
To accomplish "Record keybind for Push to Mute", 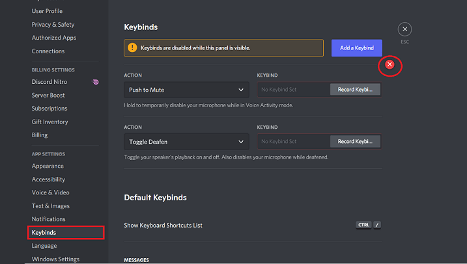I will click(355, 90).
